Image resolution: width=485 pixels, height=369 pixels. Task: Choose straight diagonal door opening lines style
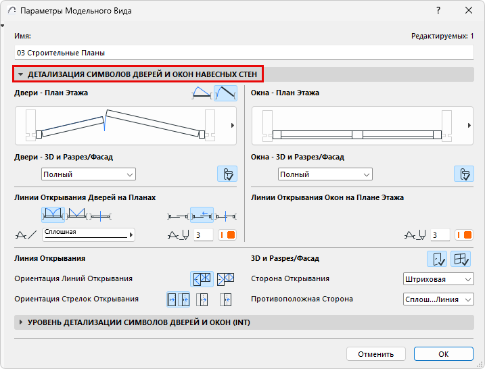(76, 215)
